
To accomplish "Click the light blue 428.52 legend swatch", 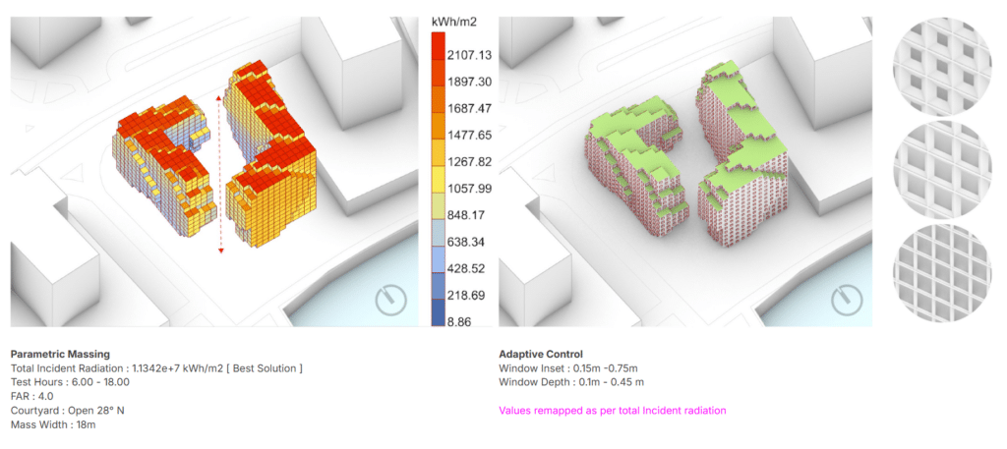I will click(441, 267).
